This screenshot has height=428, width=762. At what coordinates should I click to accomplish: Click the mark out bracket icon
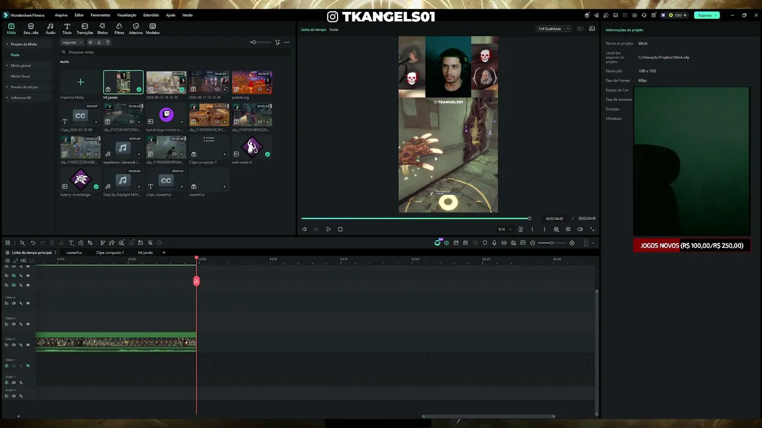point(544,229)
